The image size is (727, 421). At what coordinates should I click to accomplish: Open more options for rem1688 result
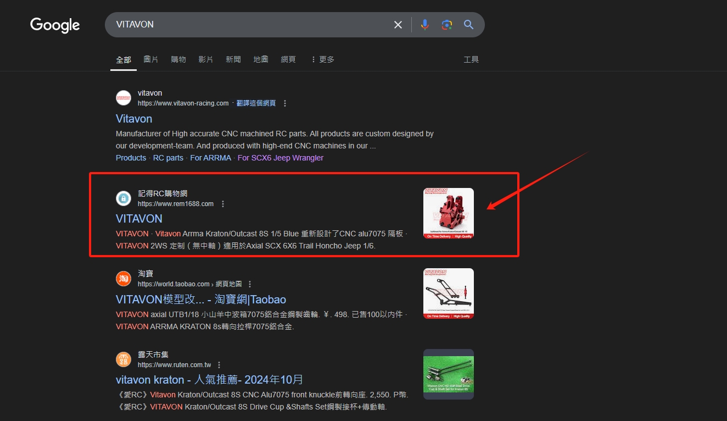click(223, 204)
